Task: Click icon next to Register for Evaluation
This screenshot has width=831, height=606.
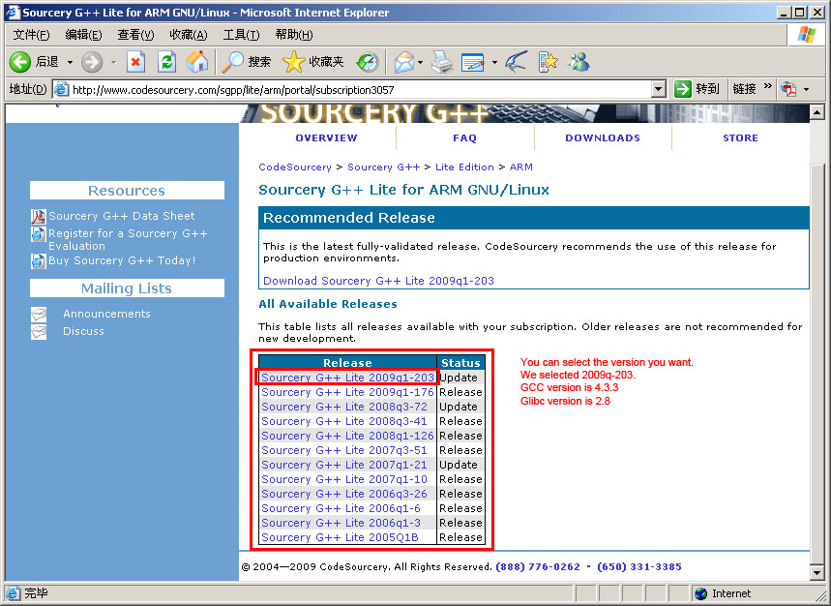Action: pyautogui.click(x=38, y=234)
